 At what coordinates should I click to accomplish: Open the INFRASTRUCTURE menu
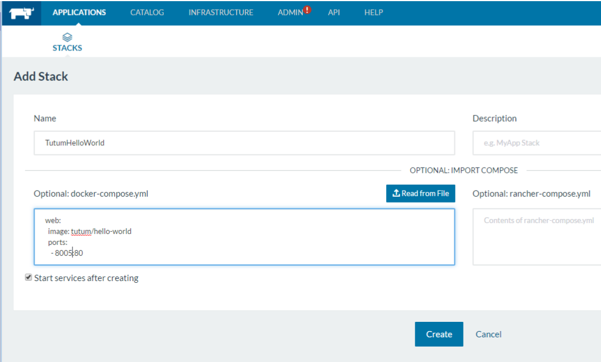point(220,12)
